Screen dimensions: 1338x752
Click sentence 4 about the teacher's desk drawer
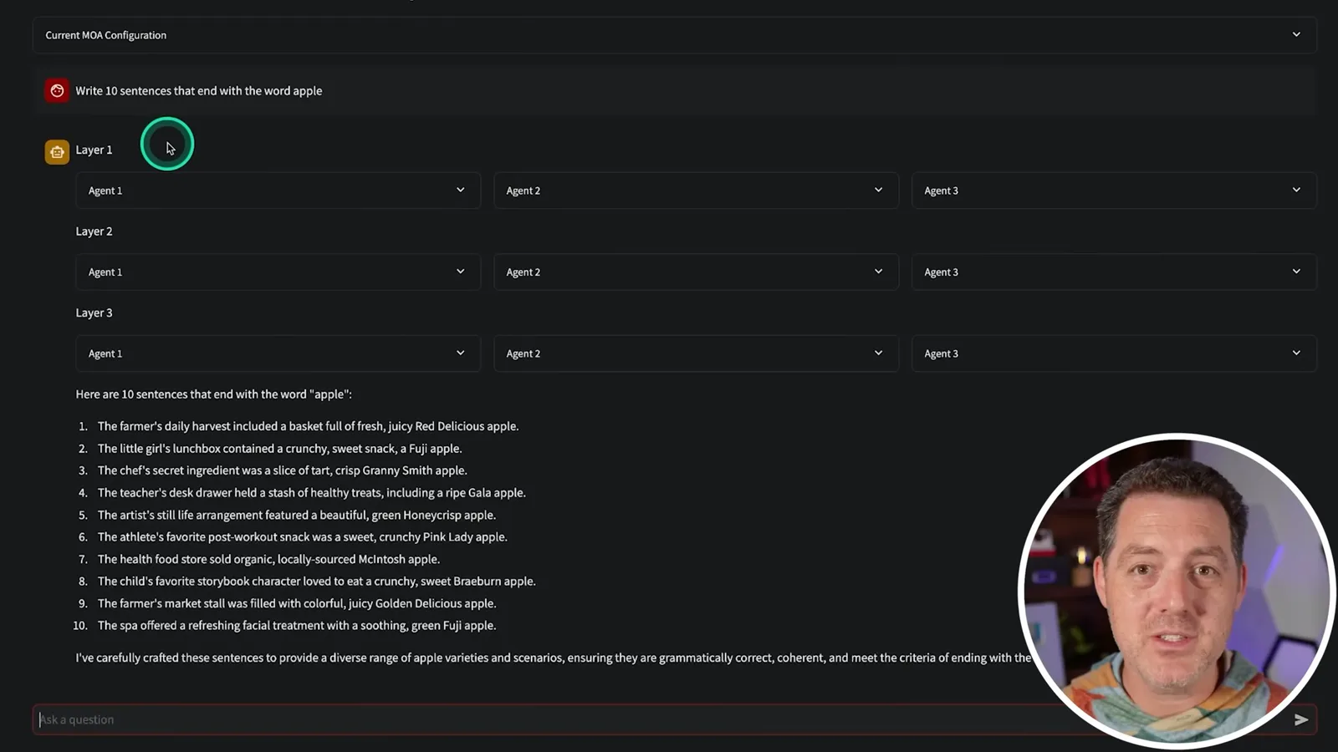311,493
